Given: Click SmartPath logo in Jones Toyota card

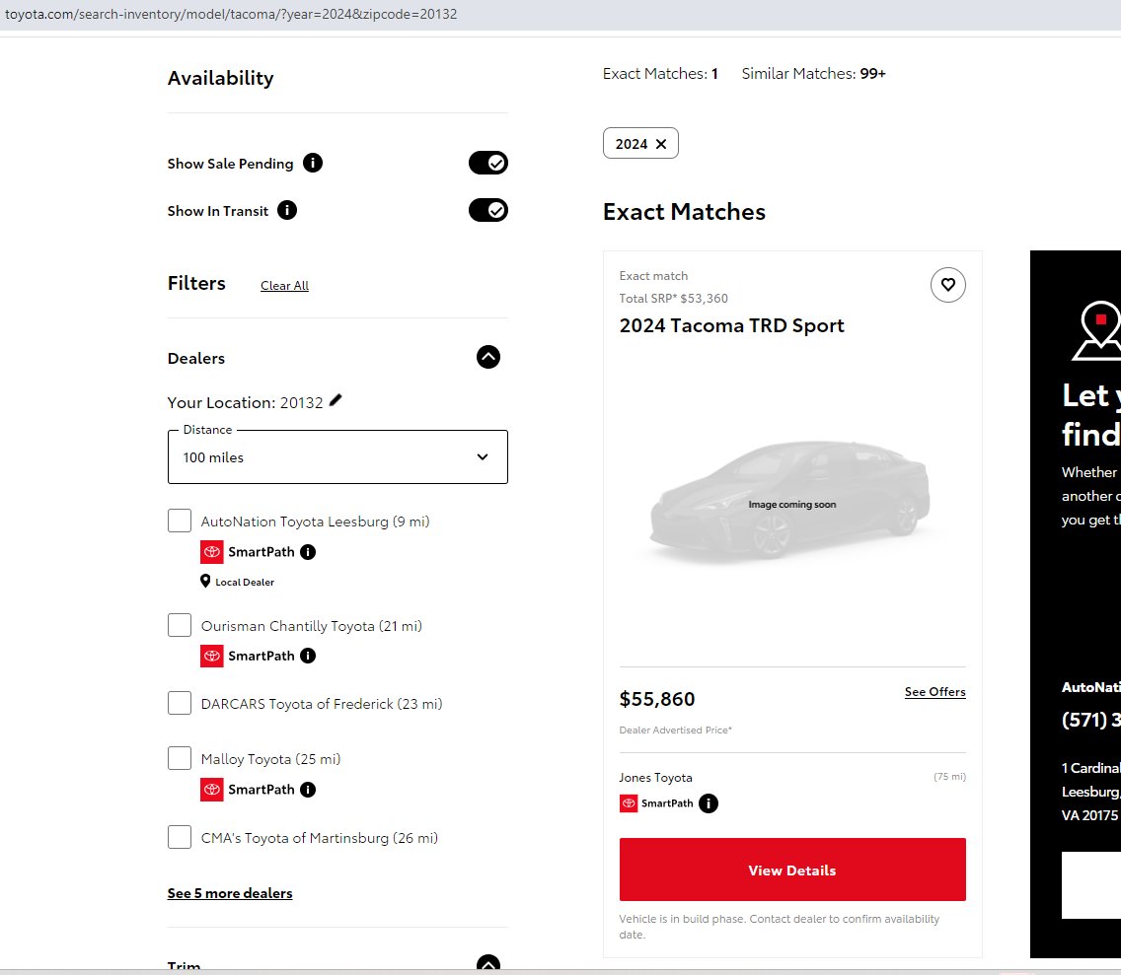Looking at the screenshot, I should [629, 803].
